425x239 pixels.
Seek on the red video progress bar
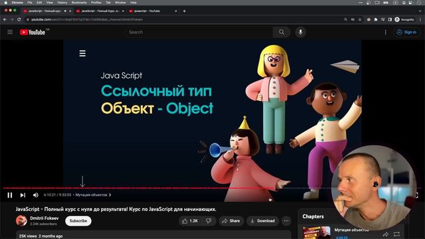coord(139,188)
